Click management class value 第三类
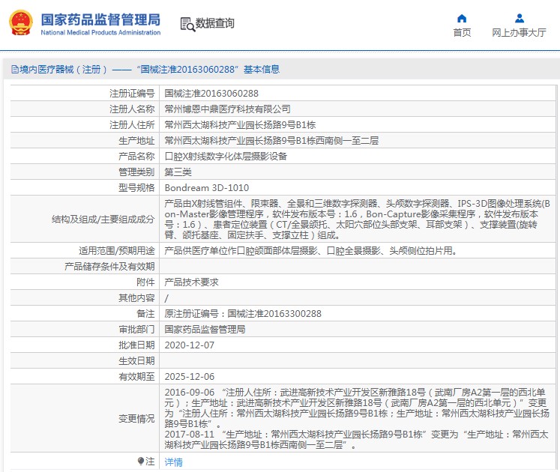This screenshot has height=472, width=560. [178, 172]
